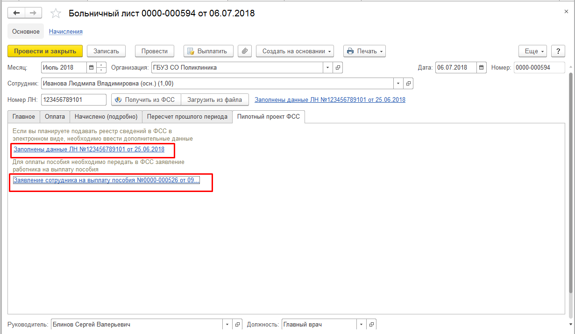Open the Заявление сотрудника на выплату пособия link
The width and height of the screenshot is (575, 334).
click(106, 180)
